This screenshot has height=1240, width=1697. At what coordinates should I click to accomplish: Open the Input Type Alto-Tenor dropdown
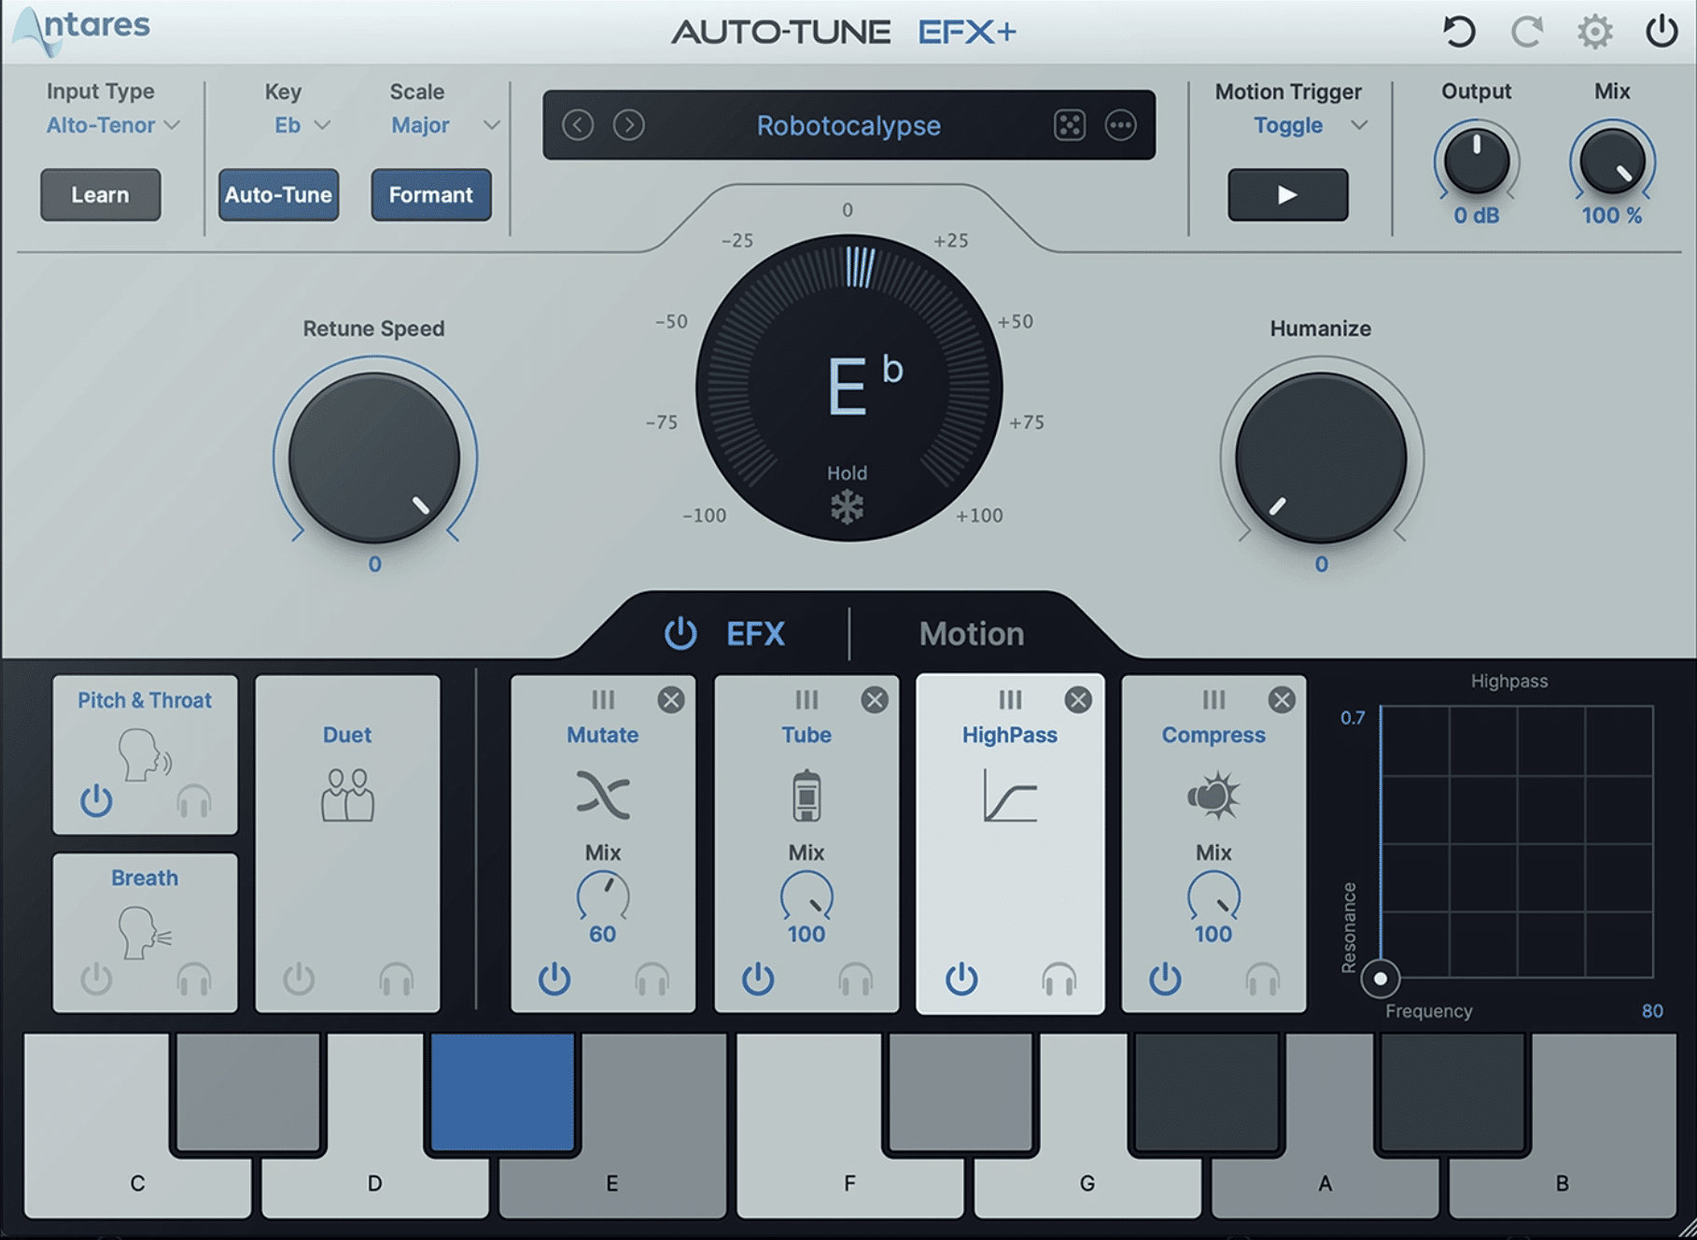click(x=113, y=125)
